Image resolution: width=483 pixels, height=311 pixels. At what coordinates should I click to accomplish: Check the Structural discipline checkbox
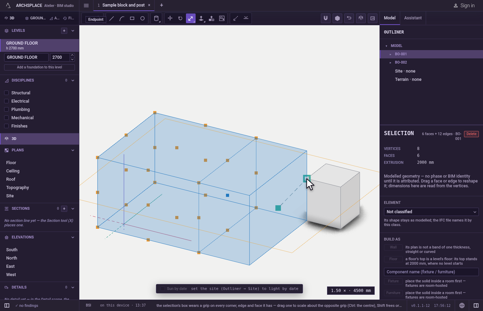(6, 93)
